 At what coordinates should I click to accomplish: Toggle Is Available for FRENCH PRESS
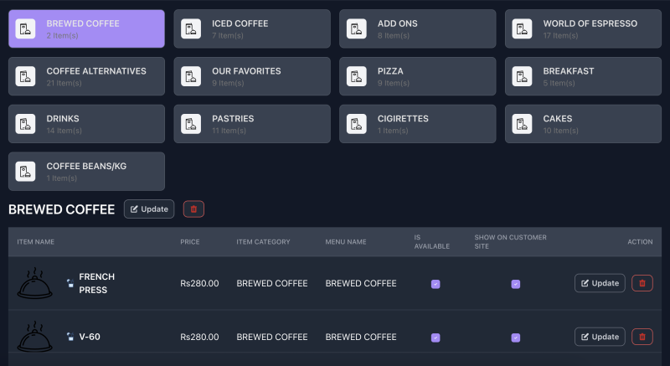click(435, 284)
